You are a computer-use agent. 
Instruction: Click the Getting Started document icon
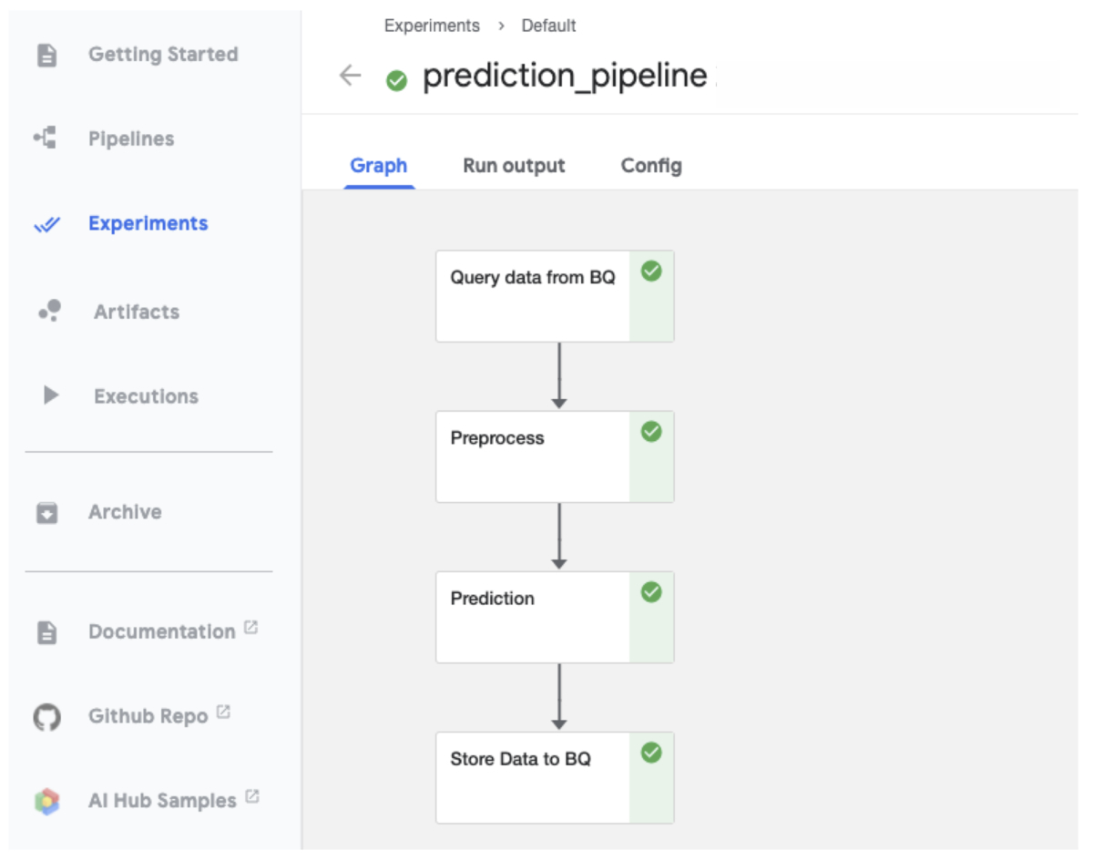pyautogui.click(x=46, y=56)
